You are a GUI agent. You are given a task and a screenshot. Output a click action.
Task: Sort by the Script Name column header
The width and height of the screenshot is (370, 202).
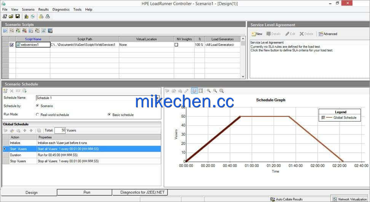[33, 39]
